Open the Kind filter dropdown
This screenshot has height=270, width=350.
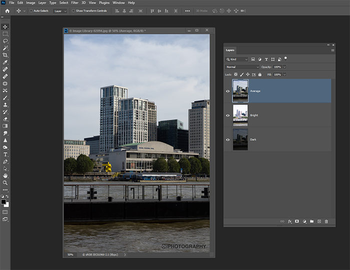pyautogui.click(x=236, y=59)
